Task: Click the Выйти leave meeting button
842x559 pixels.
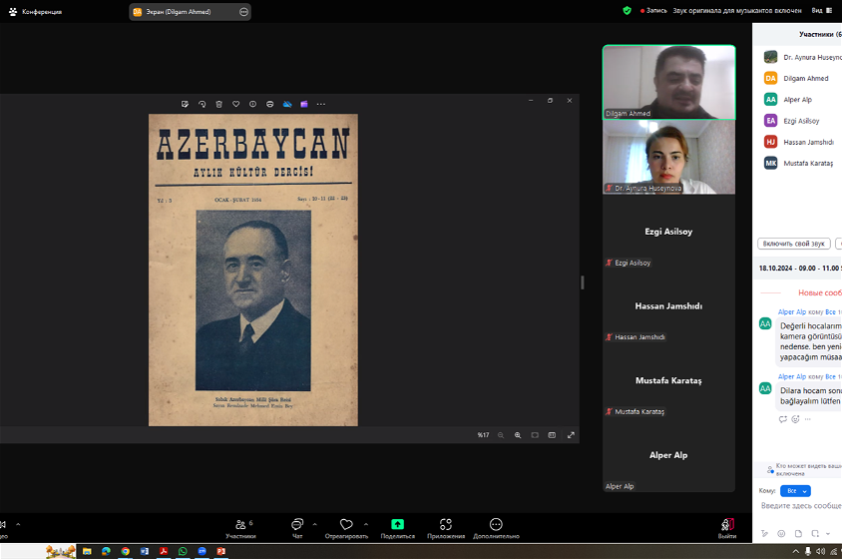Action: pyautogui.click(x=727, y=528)
